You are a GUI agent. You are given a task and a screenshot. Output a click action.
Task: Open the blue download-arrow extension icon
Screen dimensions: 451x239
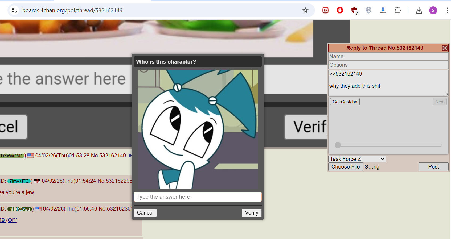click(x=383, y=10)
